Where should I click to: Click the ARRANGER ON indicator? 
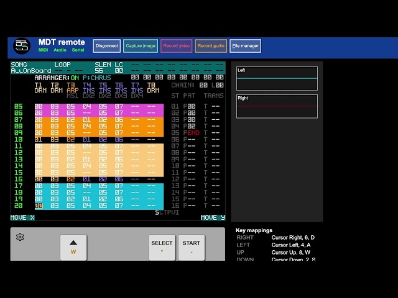click(57, 78)
